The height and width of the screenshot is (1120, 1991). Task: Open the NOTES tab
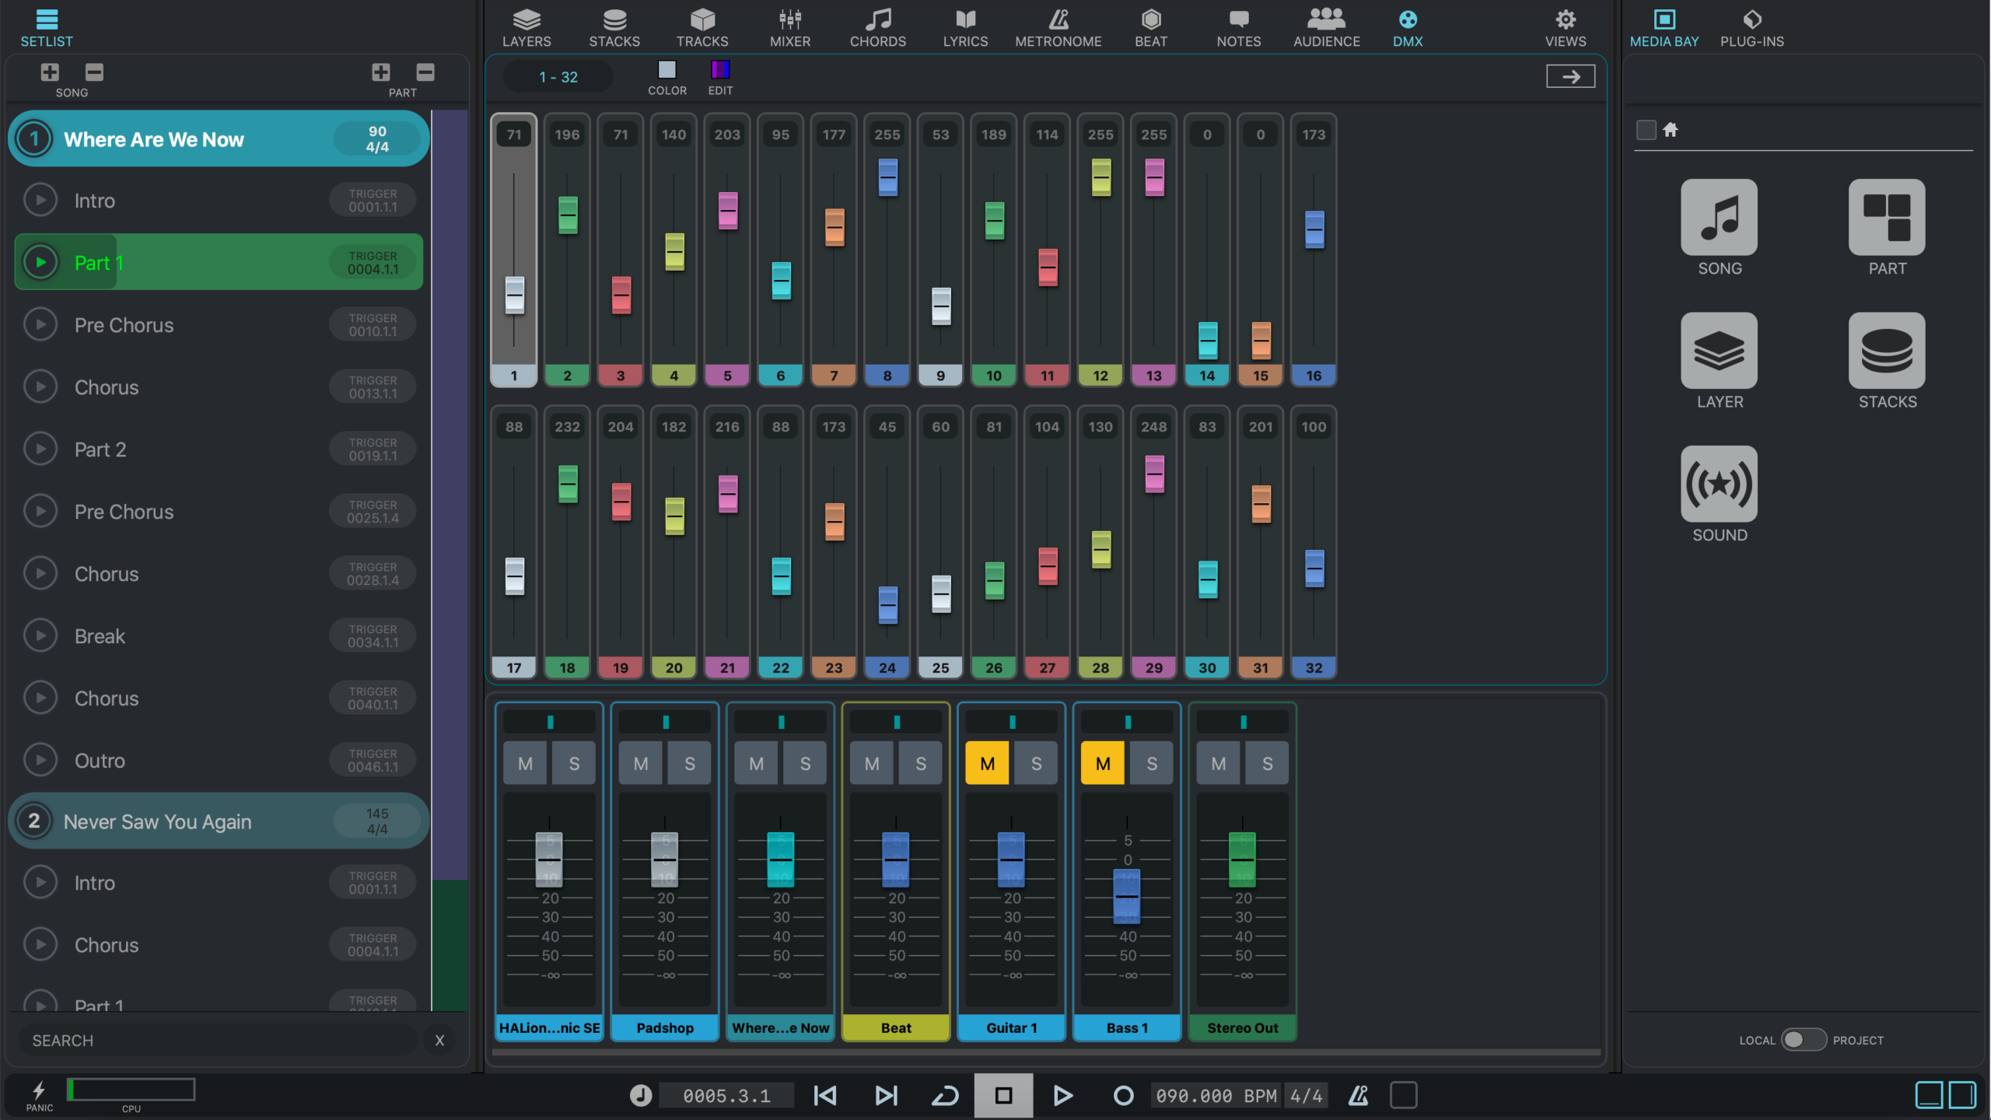[1237, 27]
